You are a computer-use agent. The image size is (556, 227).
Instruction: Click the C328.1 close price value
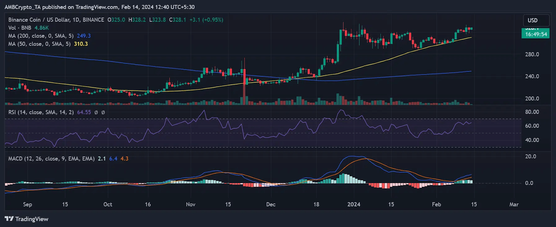pyautogui.click(x=178, y=20)
